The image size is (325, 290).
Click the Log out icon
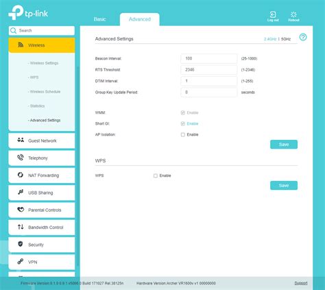tap(273, 14)
